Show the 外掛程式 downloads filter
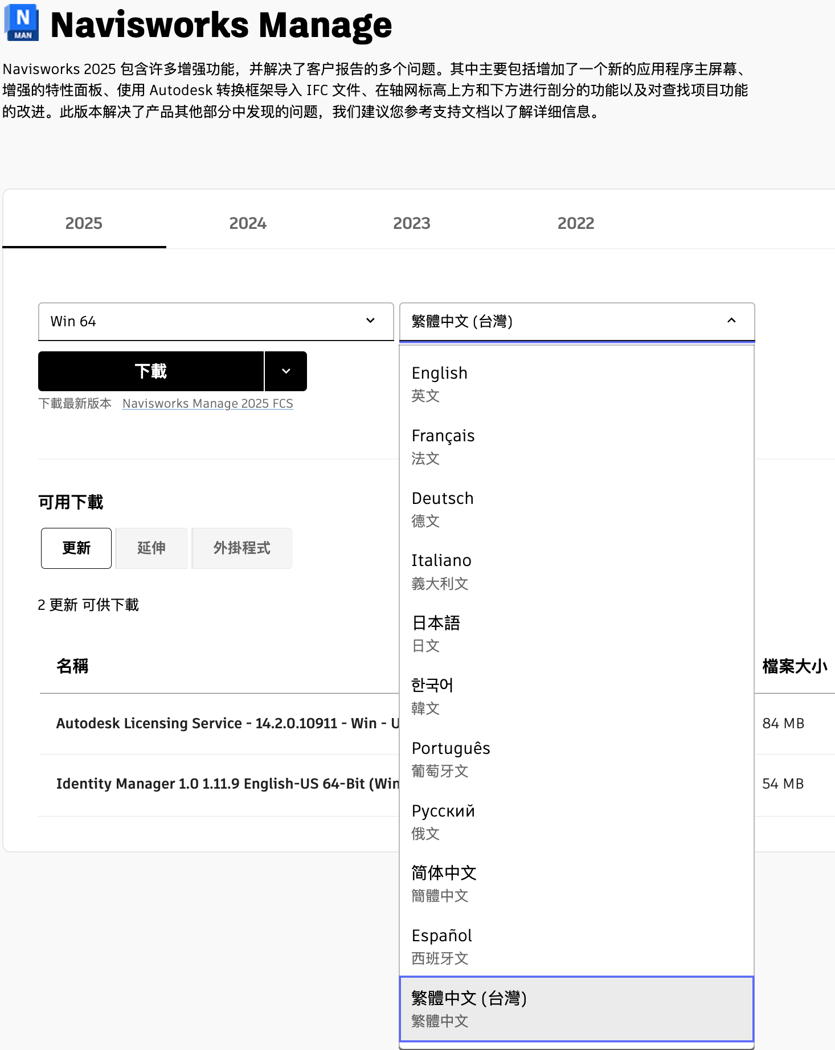This screenshot has height=1050, width=835. click(x=242, y=548)
